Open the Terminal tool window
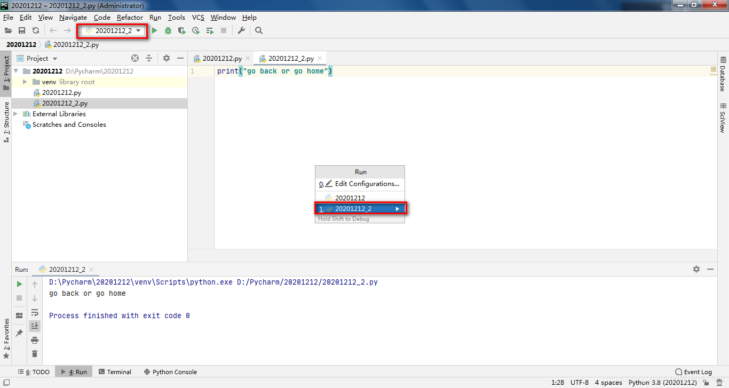 (114, 372)
